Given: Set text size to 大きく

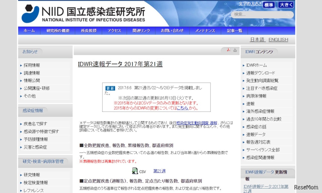Looking at the screenshot, I should click(x=286, y=5).
